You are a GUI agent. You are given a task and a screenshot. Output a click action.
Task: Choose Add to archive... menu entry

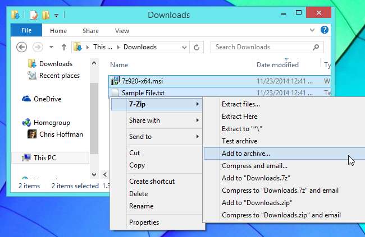click(x=246, y=153)
